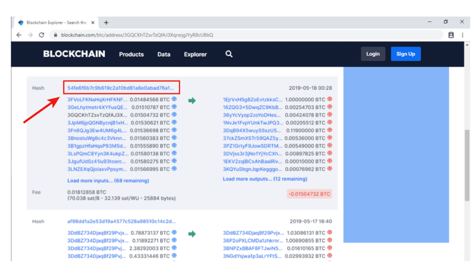472x265 pixels.
Task: Go back with the browser back arrow
Action: point(19,35)
